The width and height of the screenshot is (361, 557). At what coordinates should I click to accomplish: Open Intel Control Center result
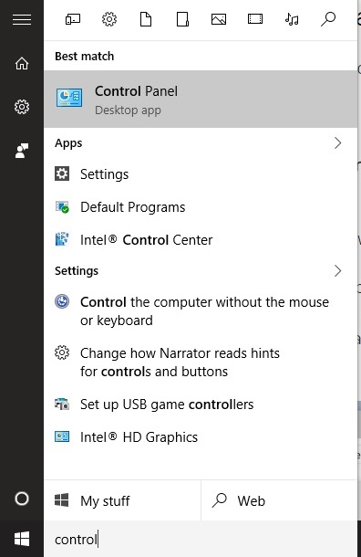click(x=201, y=240)
